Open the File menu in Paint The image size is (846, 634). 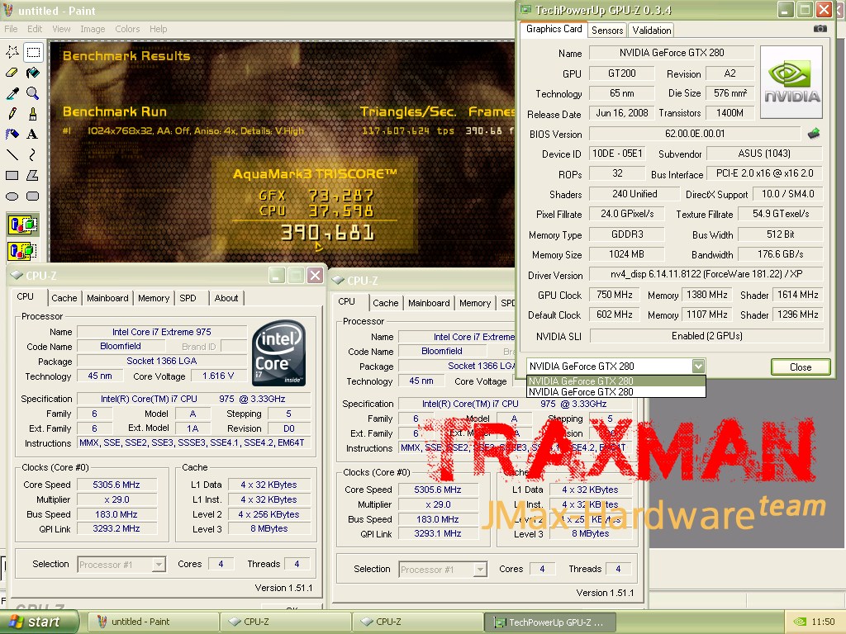tap(11, 29)
